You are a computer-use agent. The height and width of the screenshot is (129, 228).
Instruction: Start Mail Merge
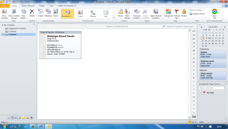(x=127, y=14)
